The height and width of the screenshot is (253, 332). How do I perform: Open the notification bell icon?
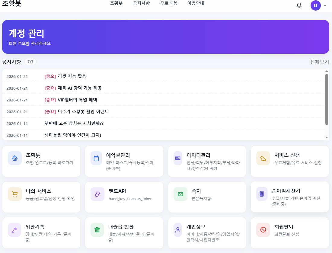[x=299, y=5]
